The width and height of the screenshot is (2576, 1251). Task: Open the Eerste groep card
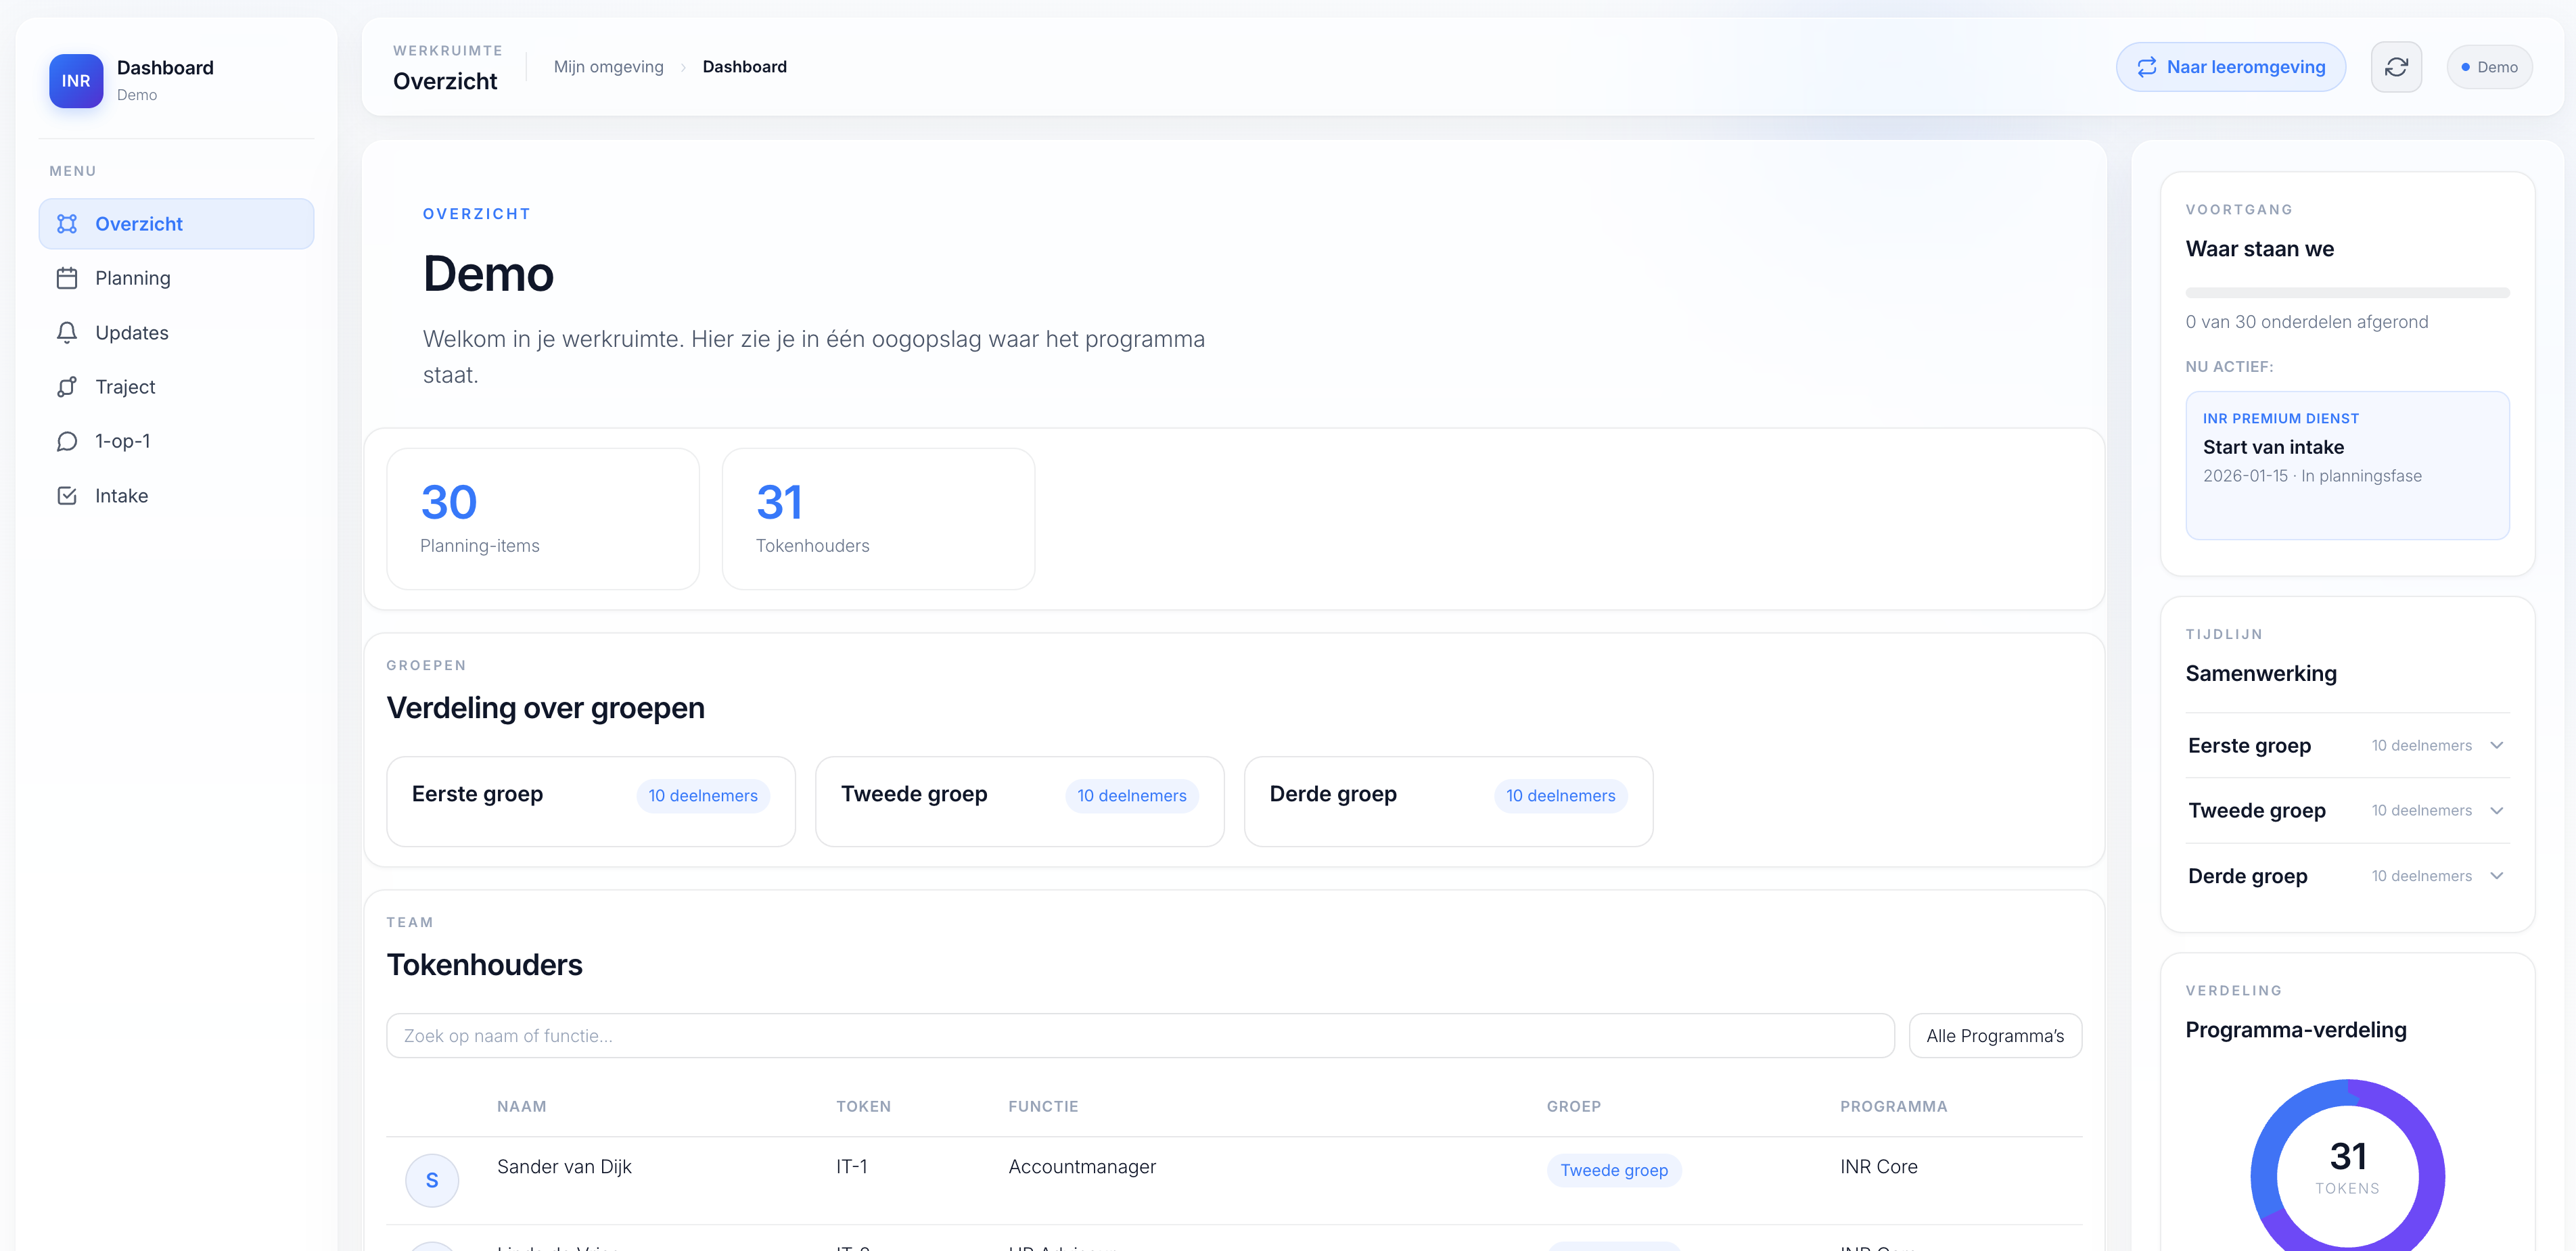(591, 801)
